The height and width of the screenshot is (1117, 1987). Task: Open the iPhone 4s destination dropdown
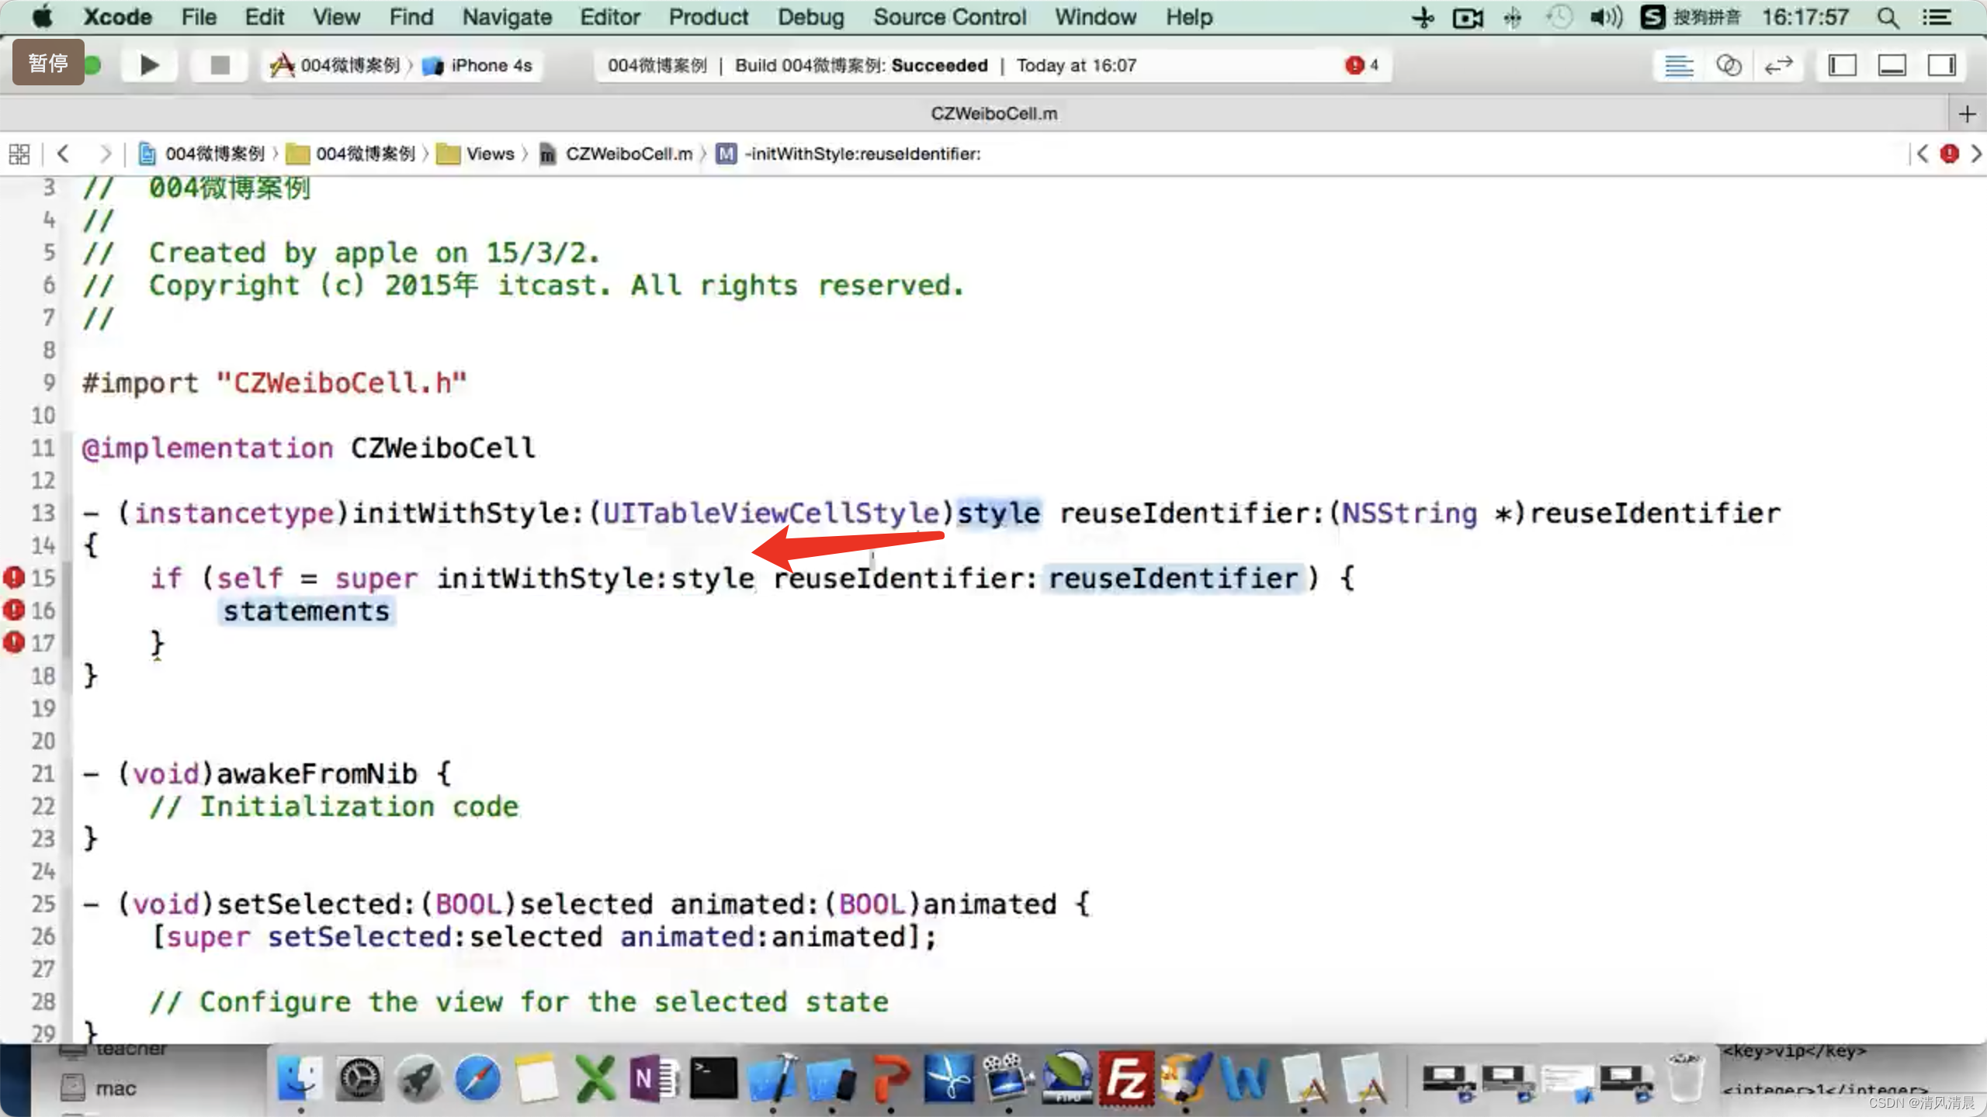point(491,65)
